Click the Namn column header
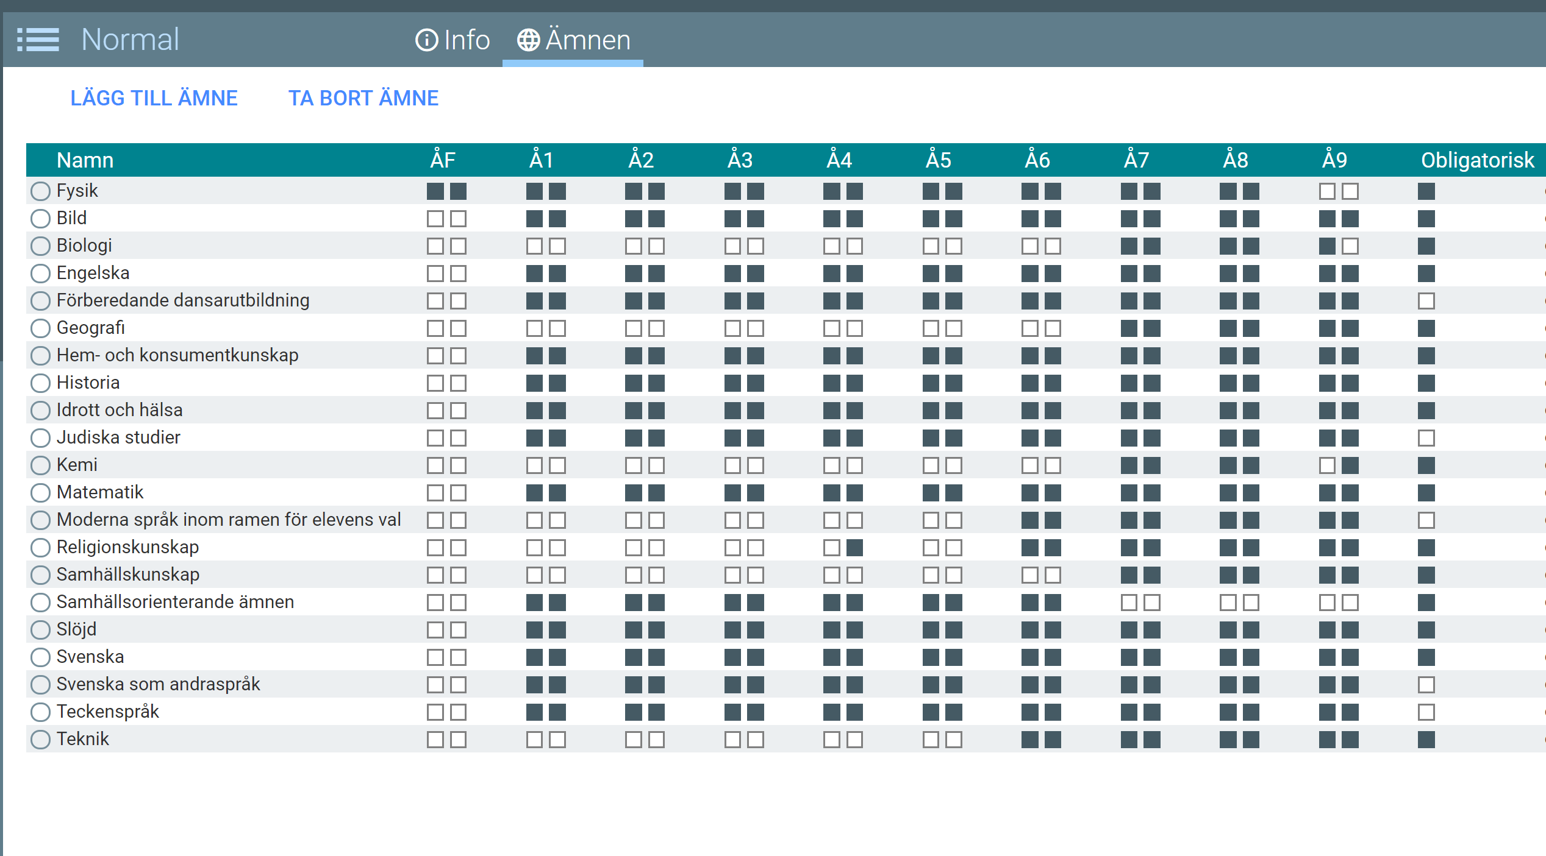Image resolution: width=1546 pixels, height=856 pixels. [85, 160]
